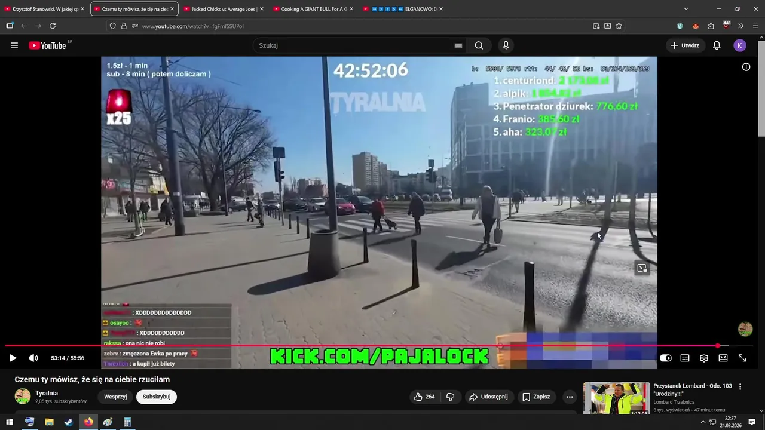Click the install-app icon in address bar

point(607,26)
